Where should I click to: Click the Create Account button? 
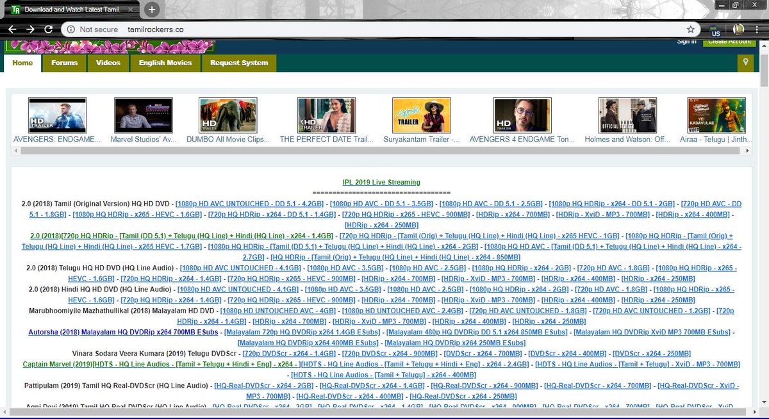pyautogui.click(x=729, y=42)
